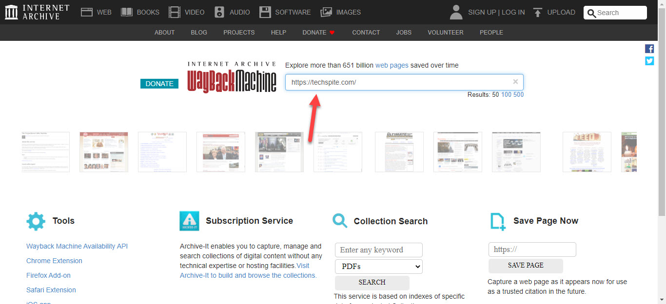Share via the Facebook icon
The height and width of the screenshot is (304, 666).
[x=649, y=49]
